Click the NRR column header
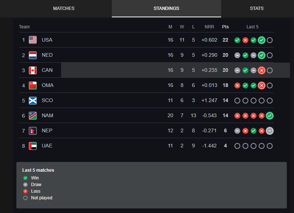294x213 pixels. [209, 27]
